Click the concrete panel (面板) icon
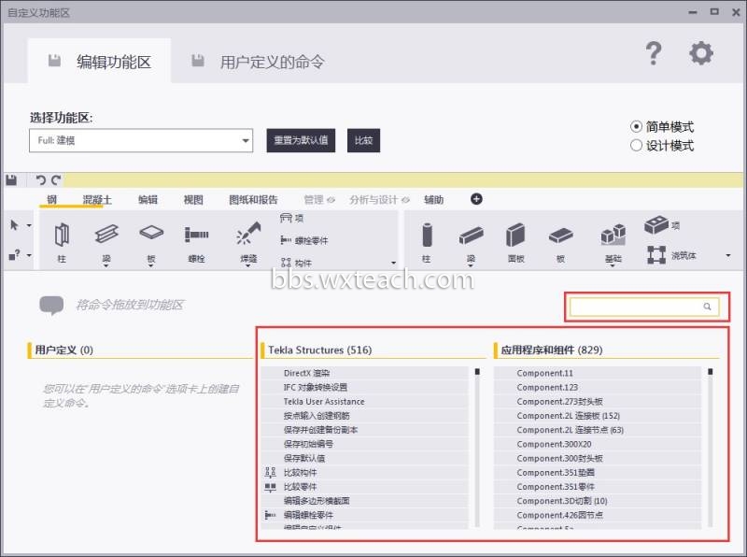The width and height of the screenshot is (747, 557). [x=515, y=236]
